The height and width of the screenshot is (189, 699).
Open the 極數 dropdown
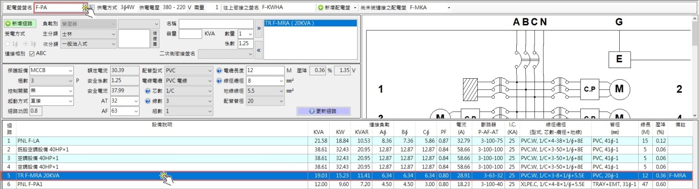click(x=52, y=81)
